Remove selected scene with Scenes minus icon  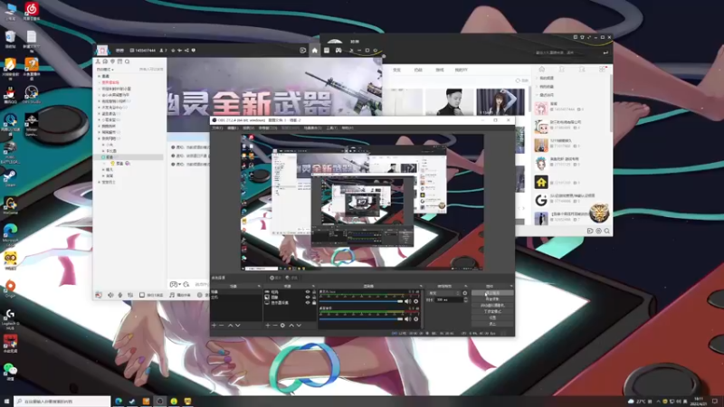click(222, 326)
